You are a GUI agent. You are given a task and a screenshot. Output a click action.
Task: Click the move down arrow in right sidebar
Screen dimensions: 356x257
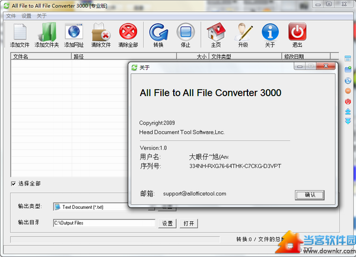(348, 120)
